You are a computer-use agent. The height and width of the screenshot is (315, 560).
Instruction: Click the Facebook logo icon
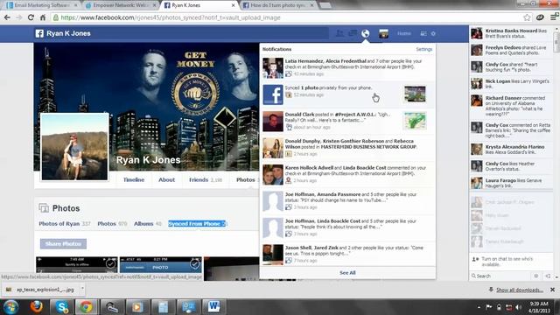pyautogui.click(x=39, y=33)
